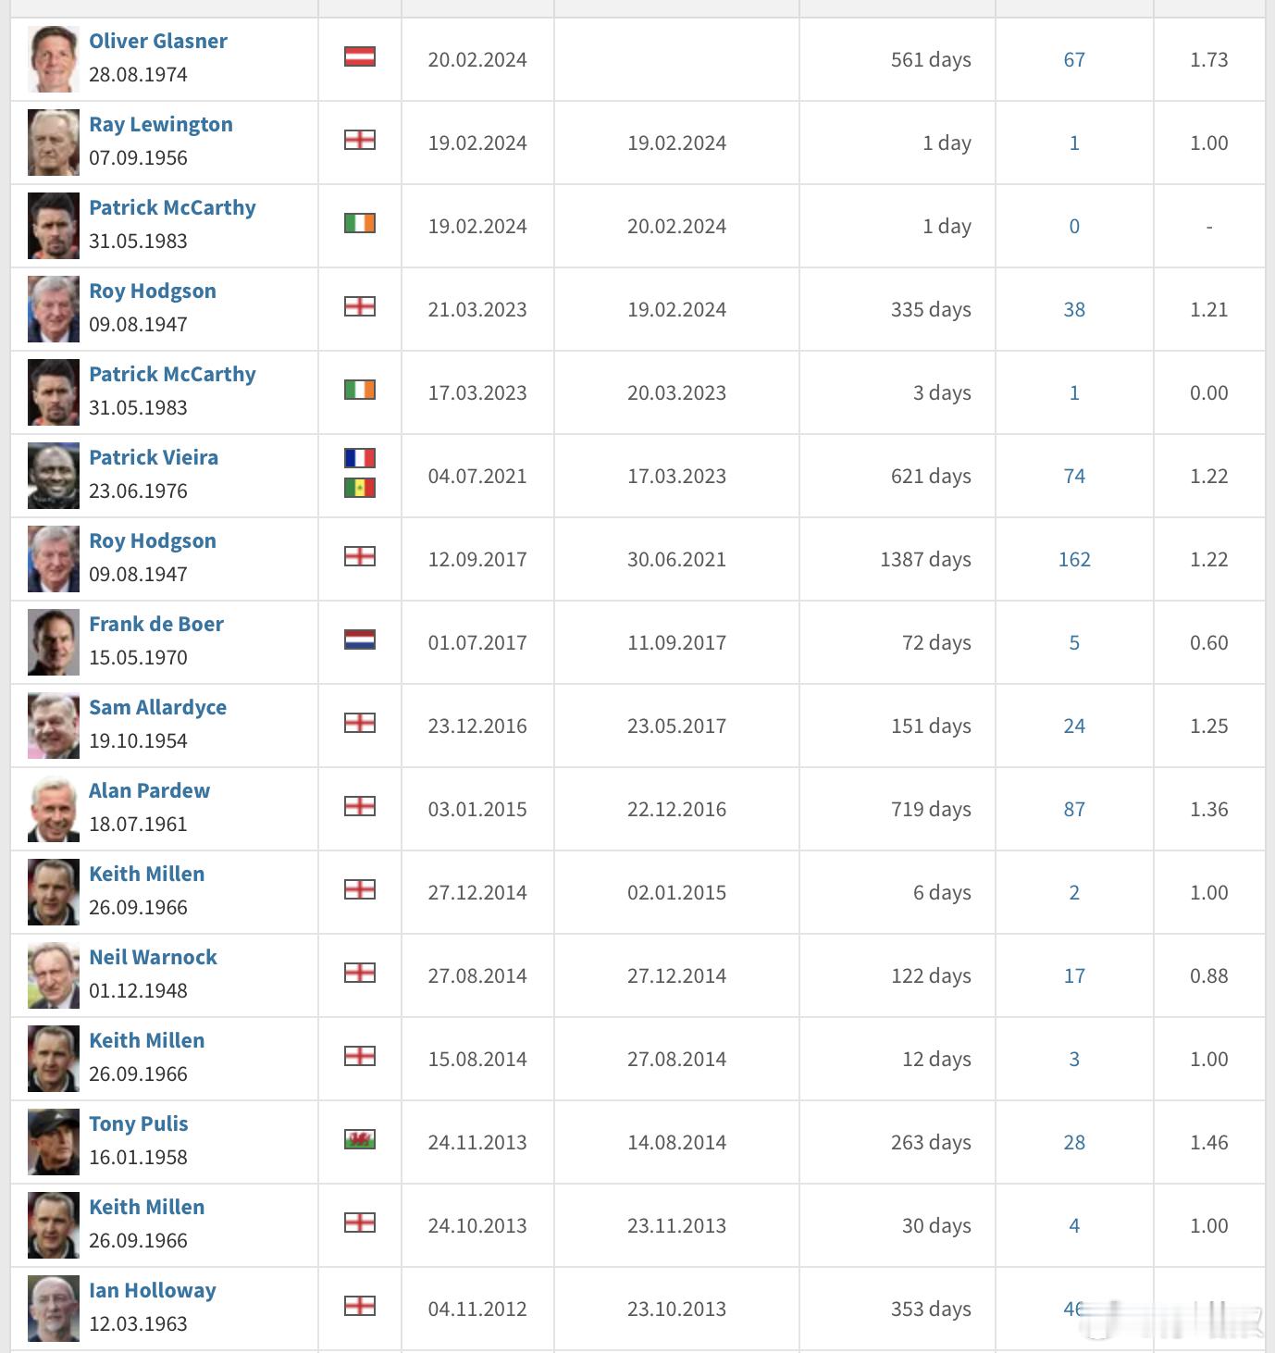The image size is (1275, 1353).
Task: Open the Oliver Glasner name link
Action: 158,41
